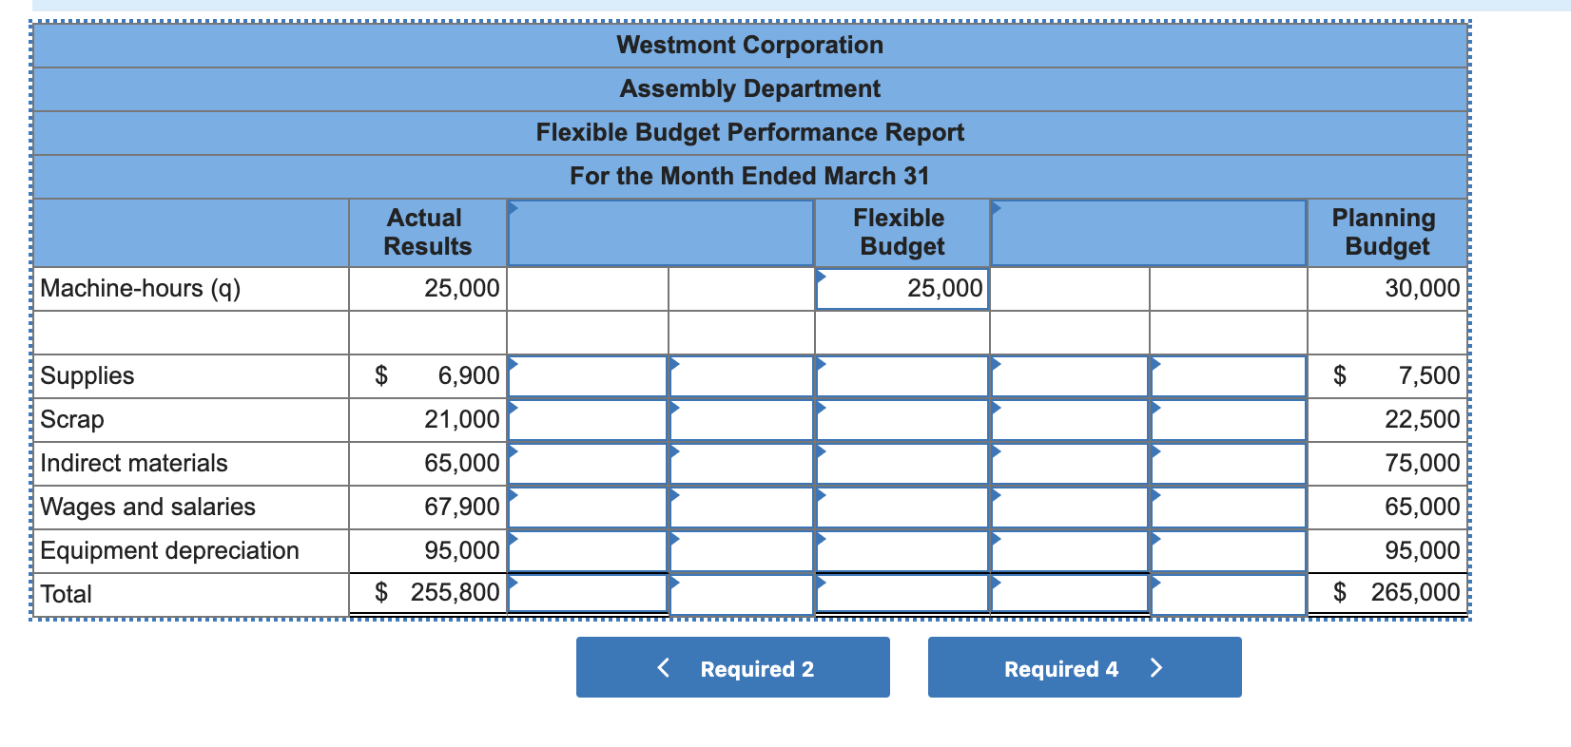Select the 'Actual Results' column header
Screen dimensions: 1571x747
tap(427, 232)
